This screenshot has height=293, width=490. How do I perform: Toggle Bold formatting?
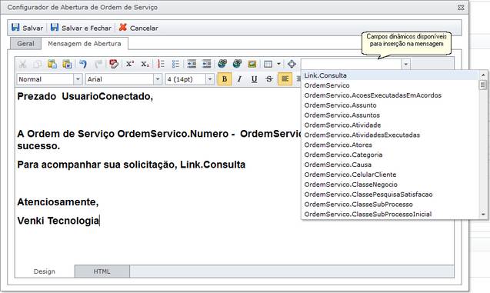225,79
